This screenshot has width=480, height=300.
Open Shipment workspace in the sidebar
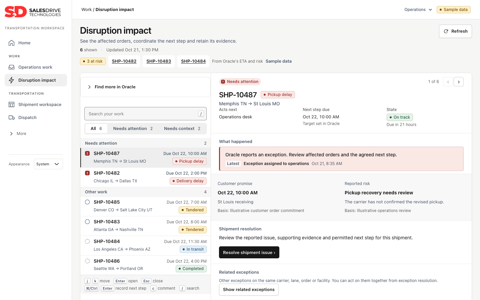coord(36,104)
